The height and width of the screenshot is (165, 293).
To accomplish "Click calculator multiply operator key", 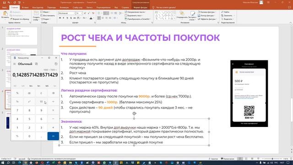I will tap(53, 110).
